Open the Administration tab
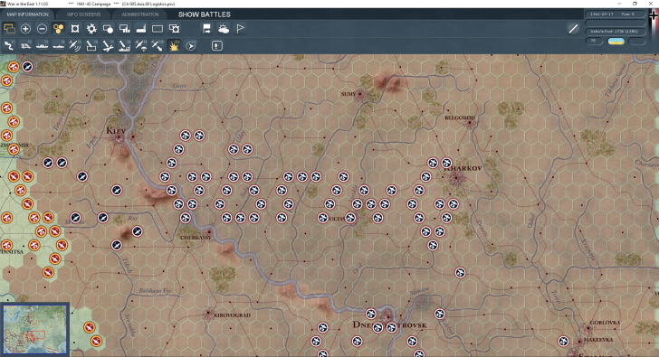The height and width of the screenshot is (357, 659). 140,14
